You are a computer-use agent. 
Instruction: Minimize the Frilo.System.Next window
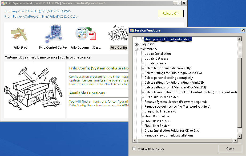pyautogui.click(x=175, y=3)
